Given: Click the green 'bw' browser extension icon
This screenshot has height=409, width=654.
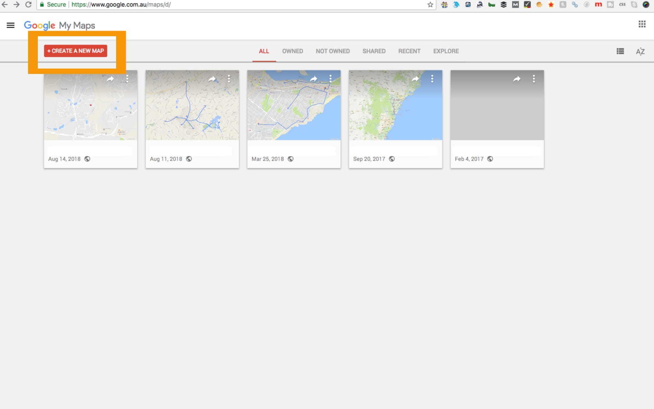Looking at the screenshot, I should [x=492, y=4].
